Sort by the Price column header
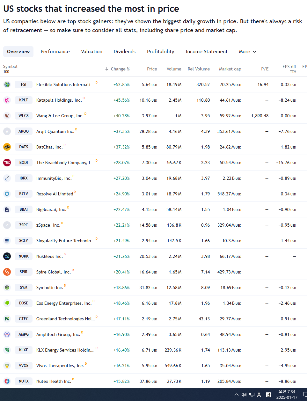The height and width of the screenshot is (401, 307). coord(152,69)
